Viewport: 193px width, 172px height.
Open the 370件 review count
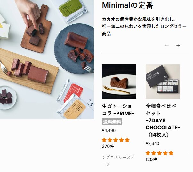pyautogui.click(x=108, y=146)
